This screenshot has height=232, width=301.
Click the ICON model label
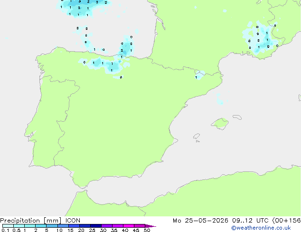click(73, 221)
